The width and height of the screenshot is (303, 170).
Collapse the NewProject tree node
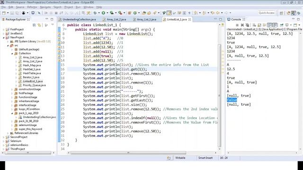click(x=3, y=38)
